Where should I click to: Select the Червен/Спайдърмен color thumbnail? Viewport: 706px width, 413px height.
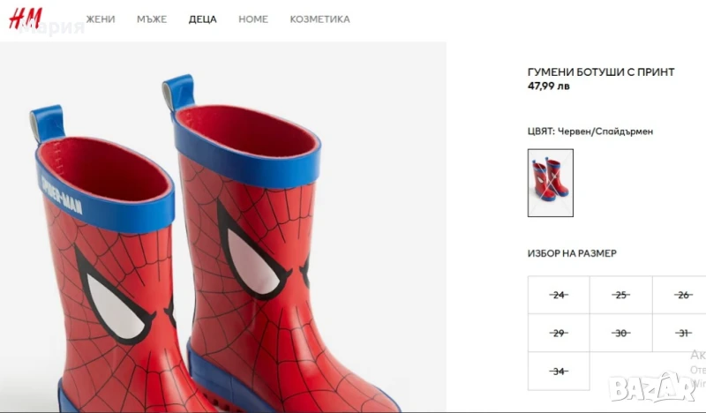click(550, 183)
